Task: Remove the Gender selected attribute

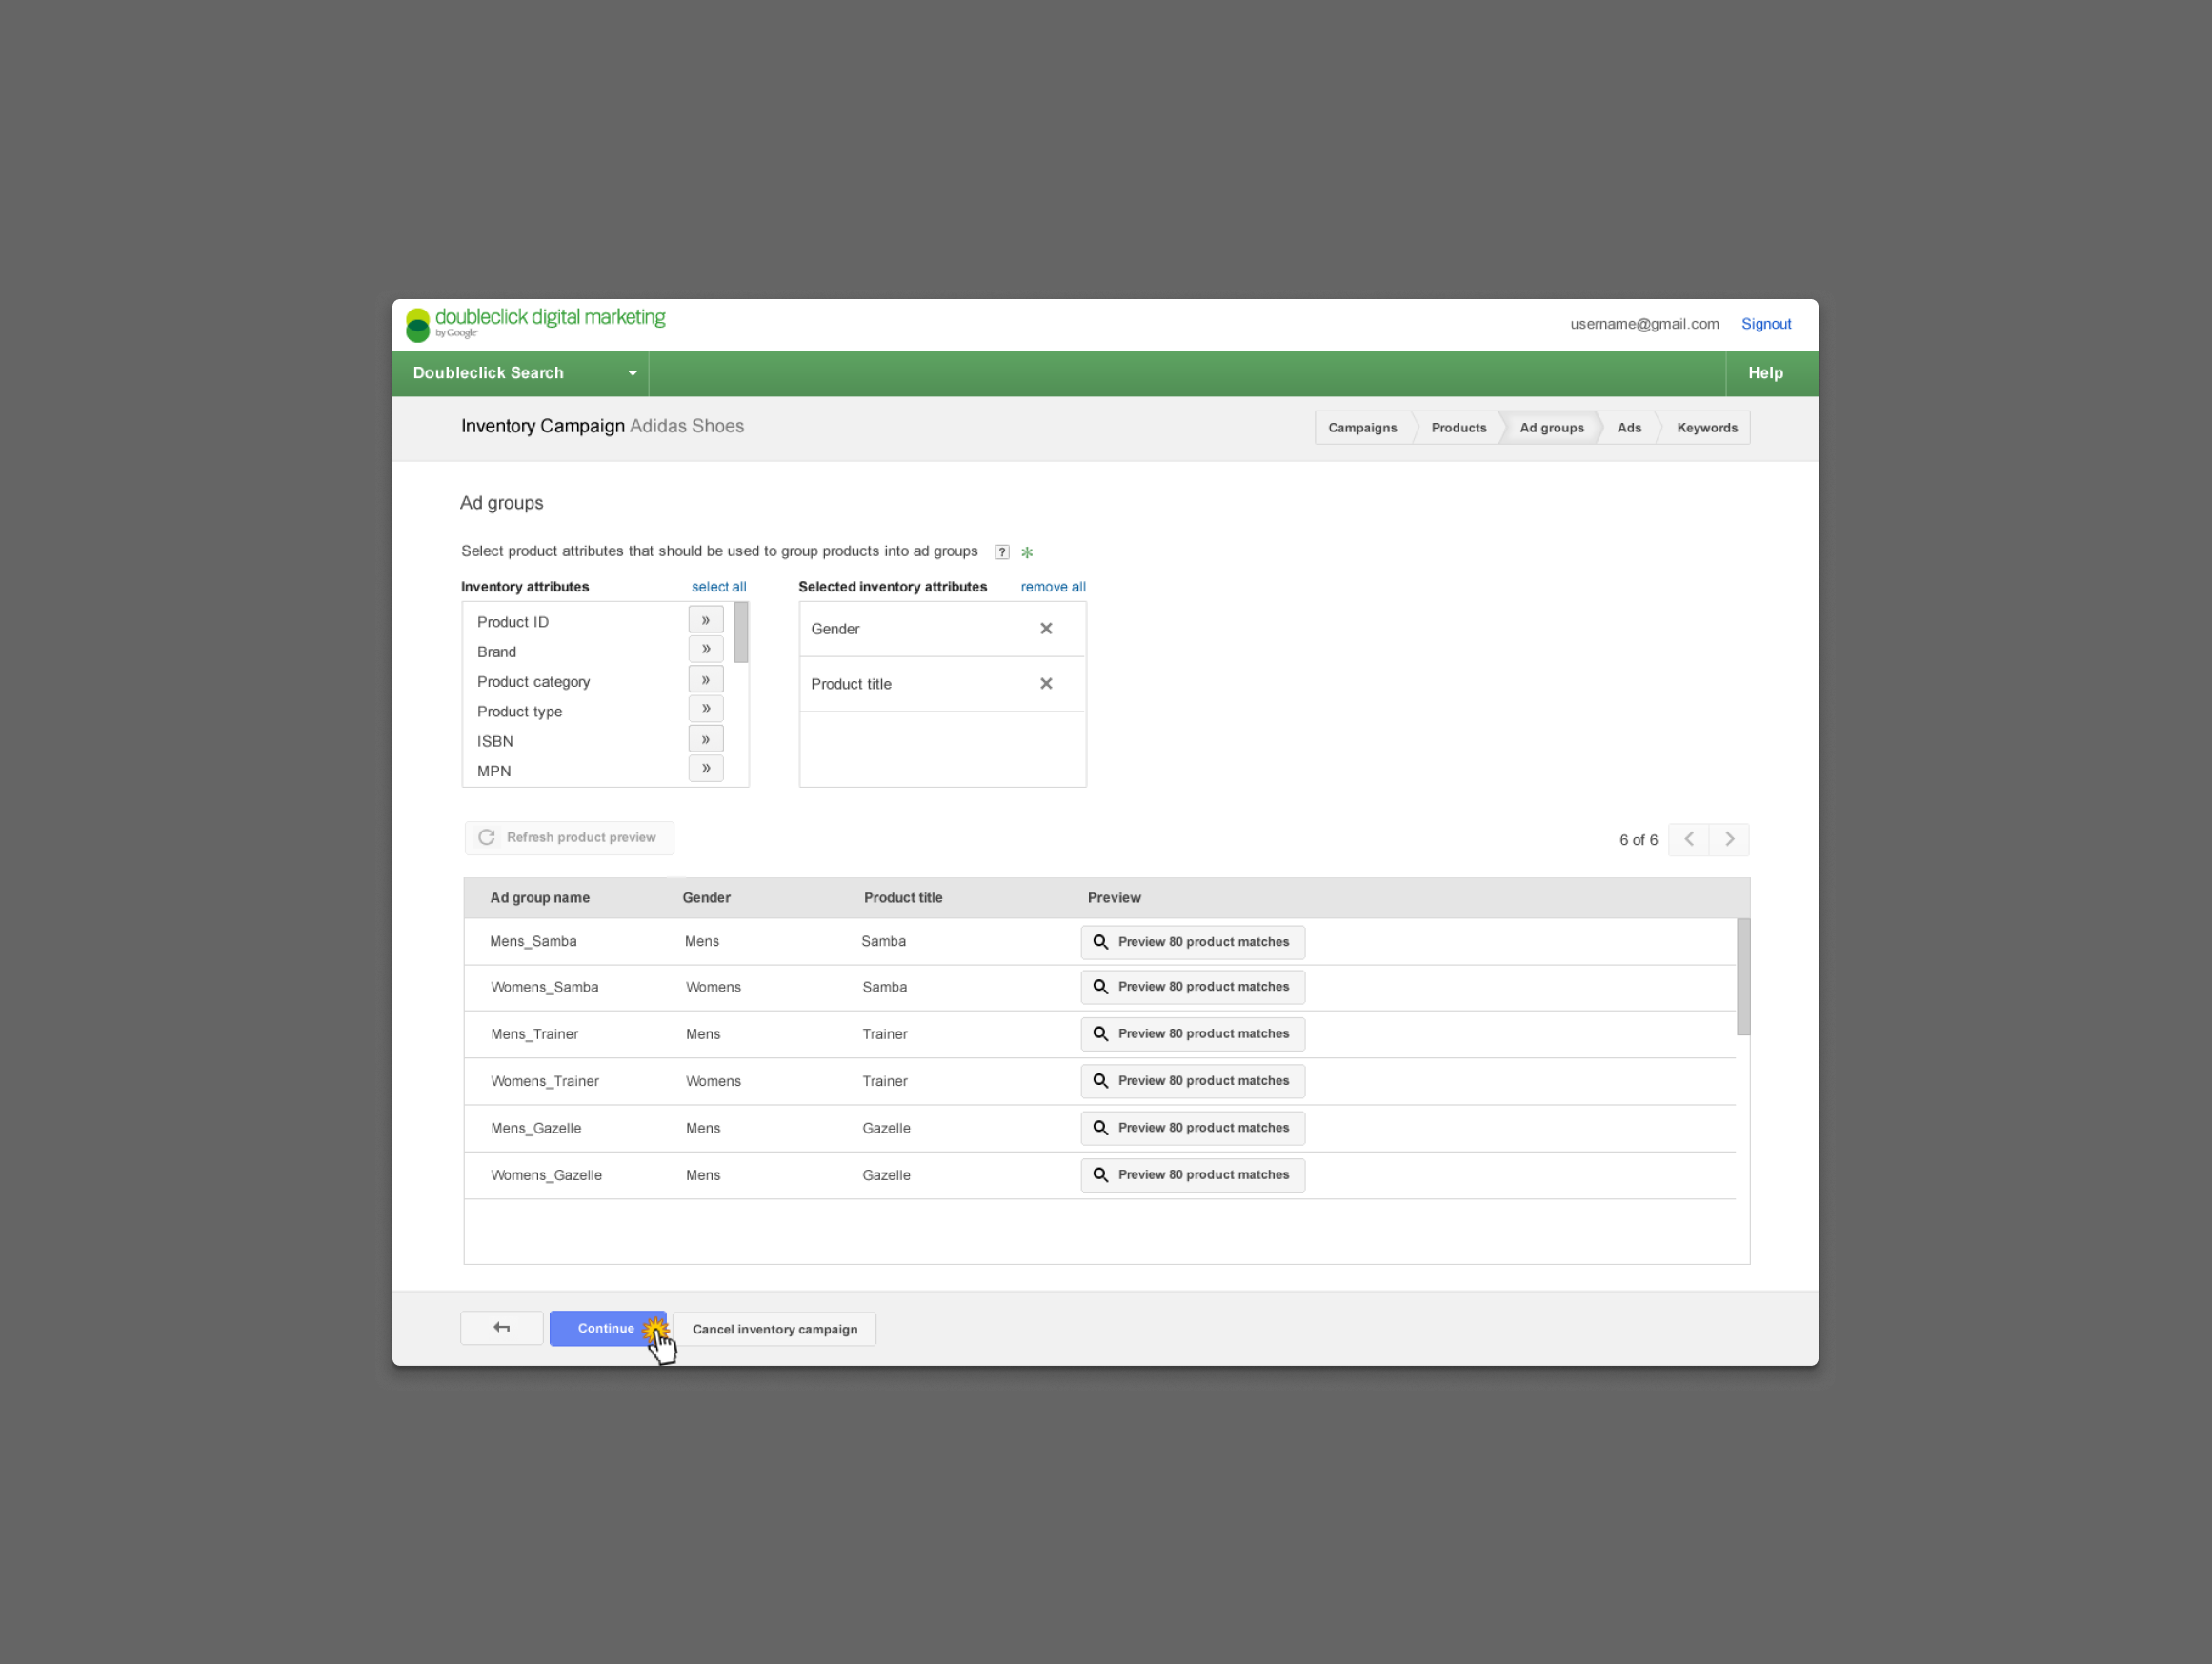Action: point(1046,629)
